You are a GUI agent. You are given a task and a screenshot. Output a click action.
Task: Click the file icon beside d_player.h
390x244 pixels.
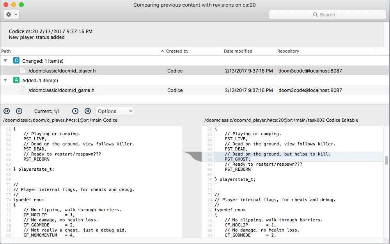point(23,70)
